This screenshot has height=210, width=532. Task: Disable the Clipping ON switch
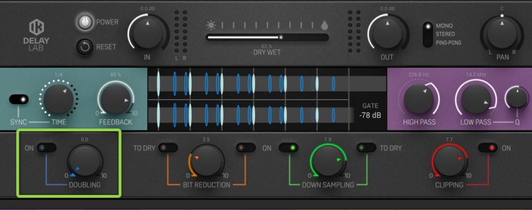[488, 148]
